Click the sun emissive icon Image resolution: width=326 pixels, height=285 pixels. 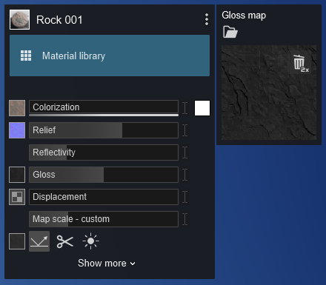pos(90,241)
